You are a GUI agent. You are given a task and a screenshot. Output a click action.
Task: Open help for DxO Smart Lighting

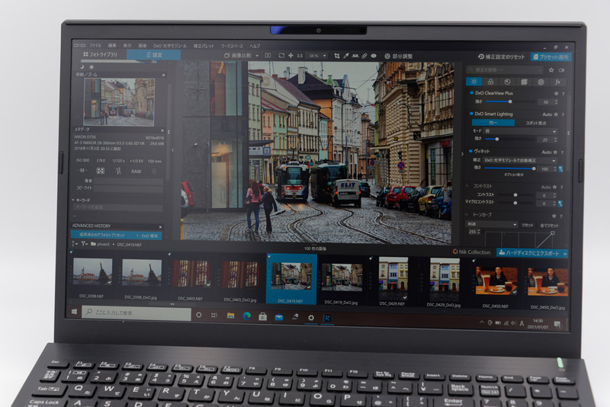(563, 114)
